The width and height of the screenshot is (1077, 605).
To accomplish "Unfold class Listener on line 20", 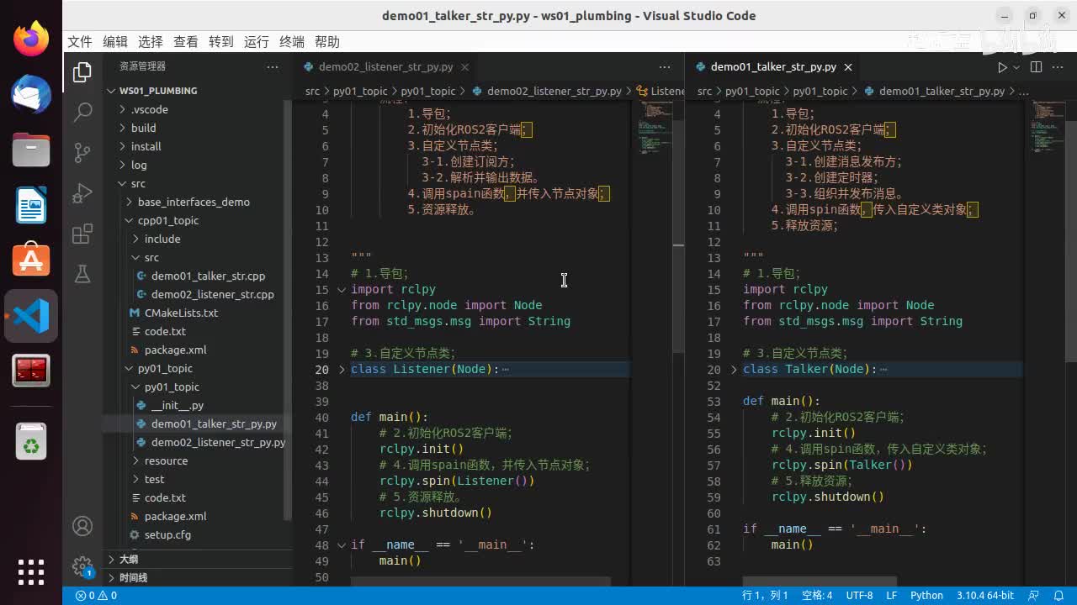I will click(x=342, y=370).
